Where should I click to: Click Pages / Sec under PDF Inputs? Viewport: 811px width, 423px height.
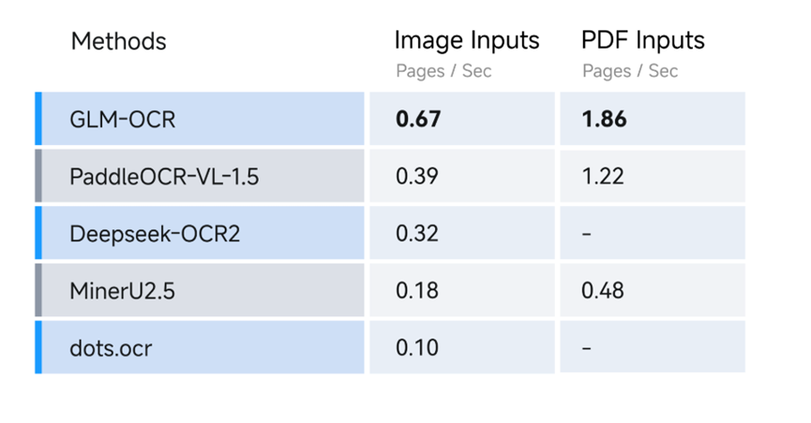pyautogui.click(x=630, y=71)
